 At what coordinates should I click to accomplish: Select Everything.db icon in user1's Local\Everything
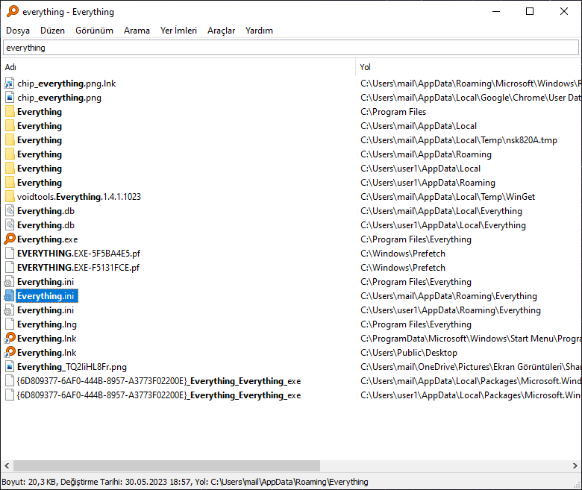point(10,225)
